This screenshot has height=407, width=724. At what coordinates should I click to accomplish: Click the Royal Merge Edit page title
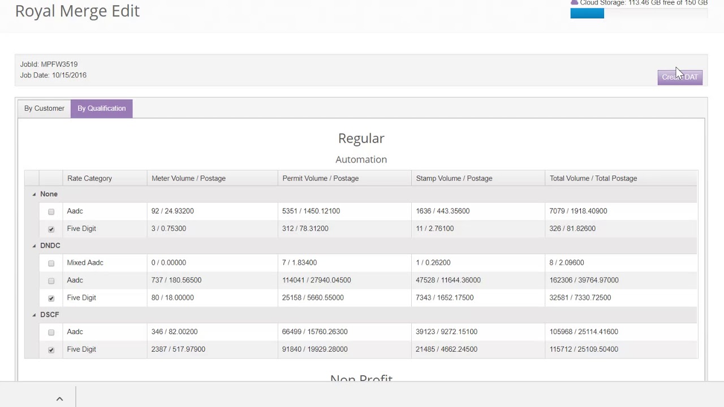click(77, 11)
